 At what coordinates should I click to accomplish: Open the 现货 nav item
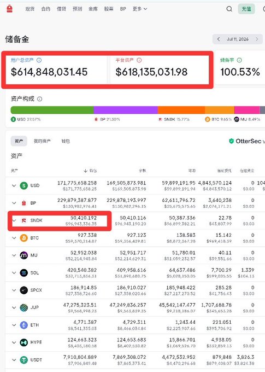[x=30, y=9]
